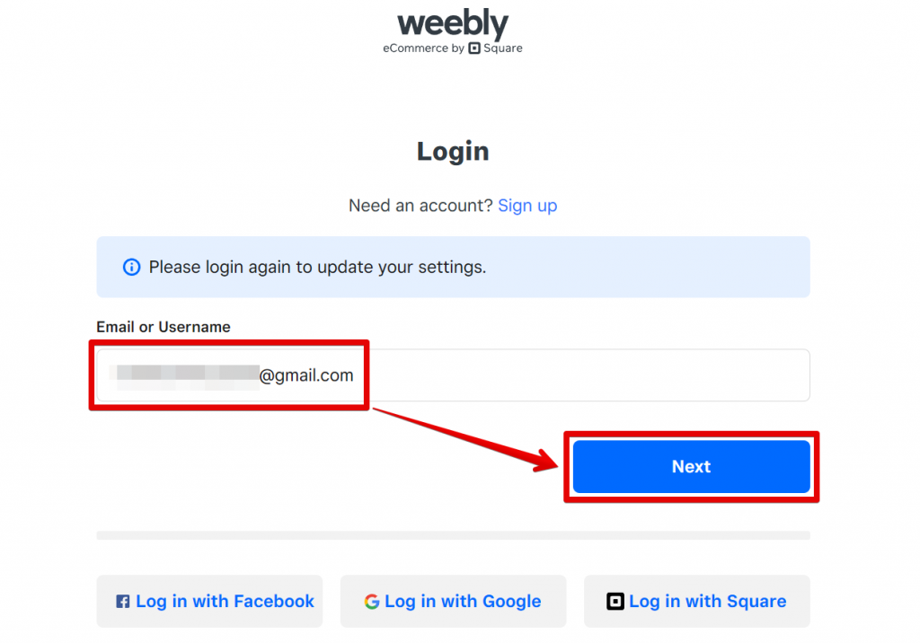
Task: Click the circled-i information symbol
Action: pos(131,267)
